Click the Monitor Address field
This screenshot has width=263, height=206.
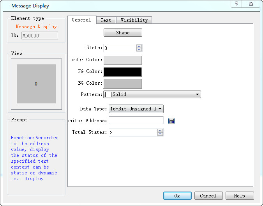click(x=136, y=120)
